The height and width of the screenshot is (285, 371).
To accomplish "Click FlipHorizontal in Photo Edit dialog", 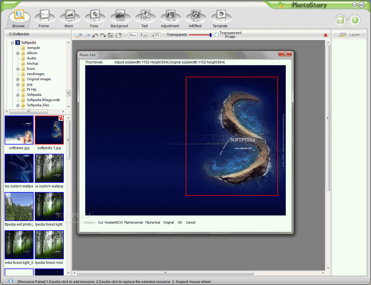I will (133, 222).
